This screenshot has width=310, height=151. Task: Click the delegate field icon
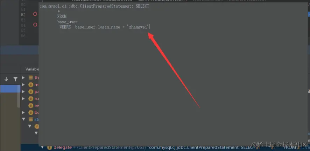click(49, 148)
